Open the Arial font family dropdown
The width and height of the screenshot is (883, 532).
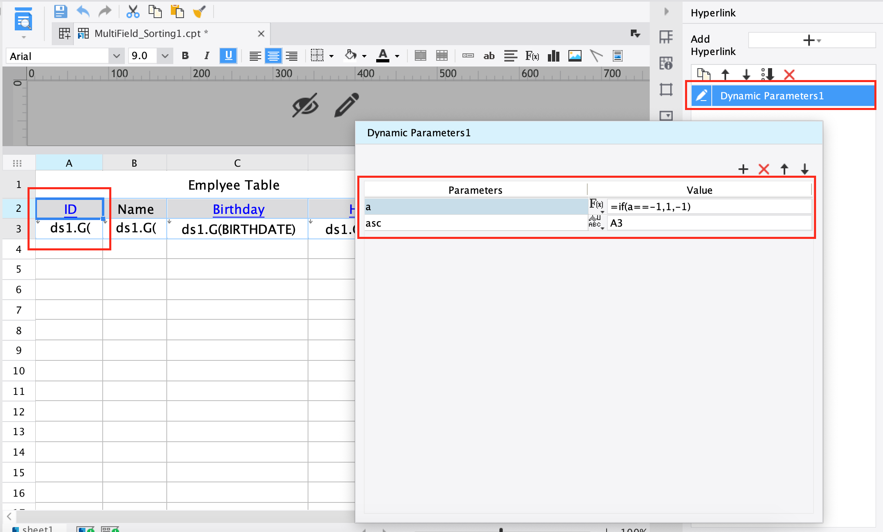click(x=117, y=56)
